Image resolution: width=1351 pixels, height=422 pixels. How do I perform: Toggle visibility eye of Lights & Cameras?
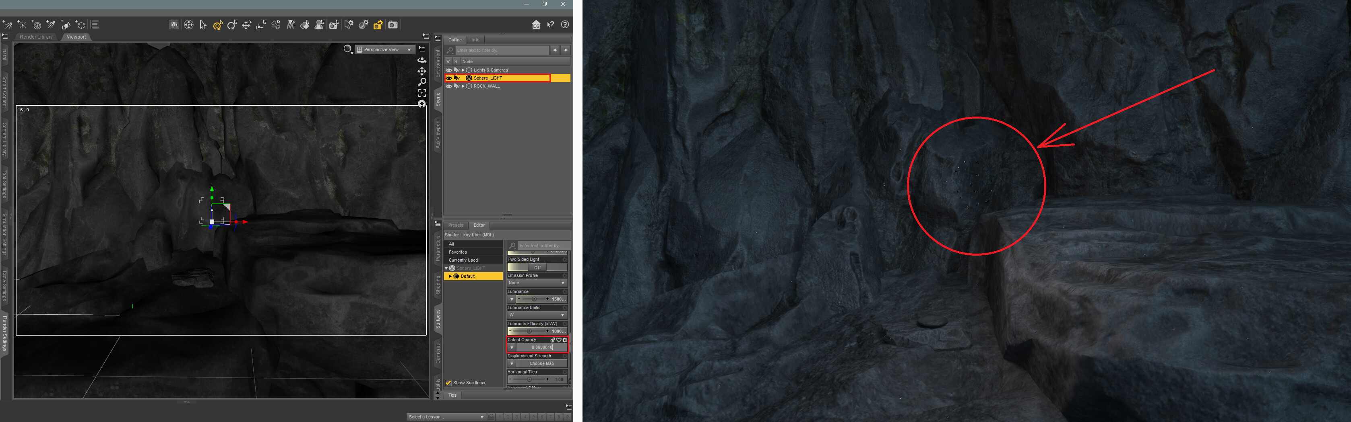(x=448, y=70)
